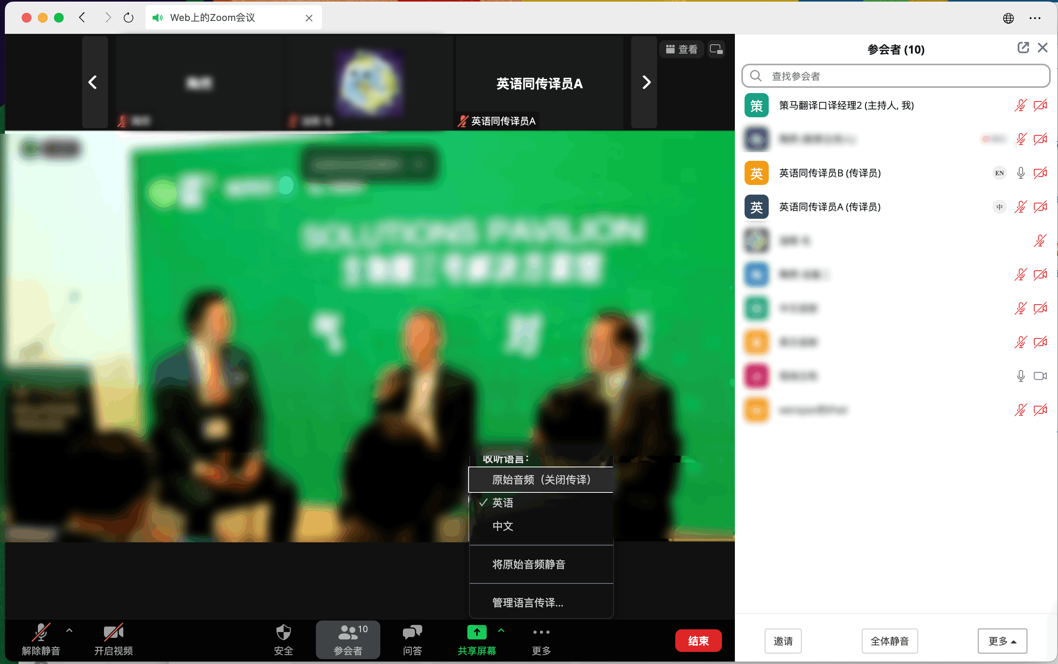Open the More toolbar menu
Image resolution: width=1058 pixels, height=664 pixels.
541,639
